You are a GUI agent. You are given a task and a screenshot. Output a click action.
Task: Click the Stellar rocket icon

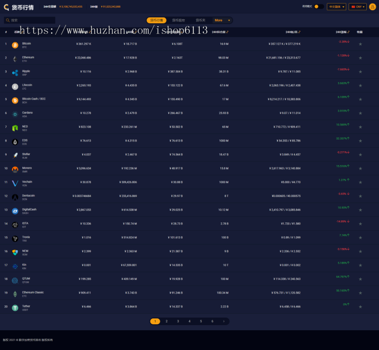pyautogui.click(x=15, y=156)
